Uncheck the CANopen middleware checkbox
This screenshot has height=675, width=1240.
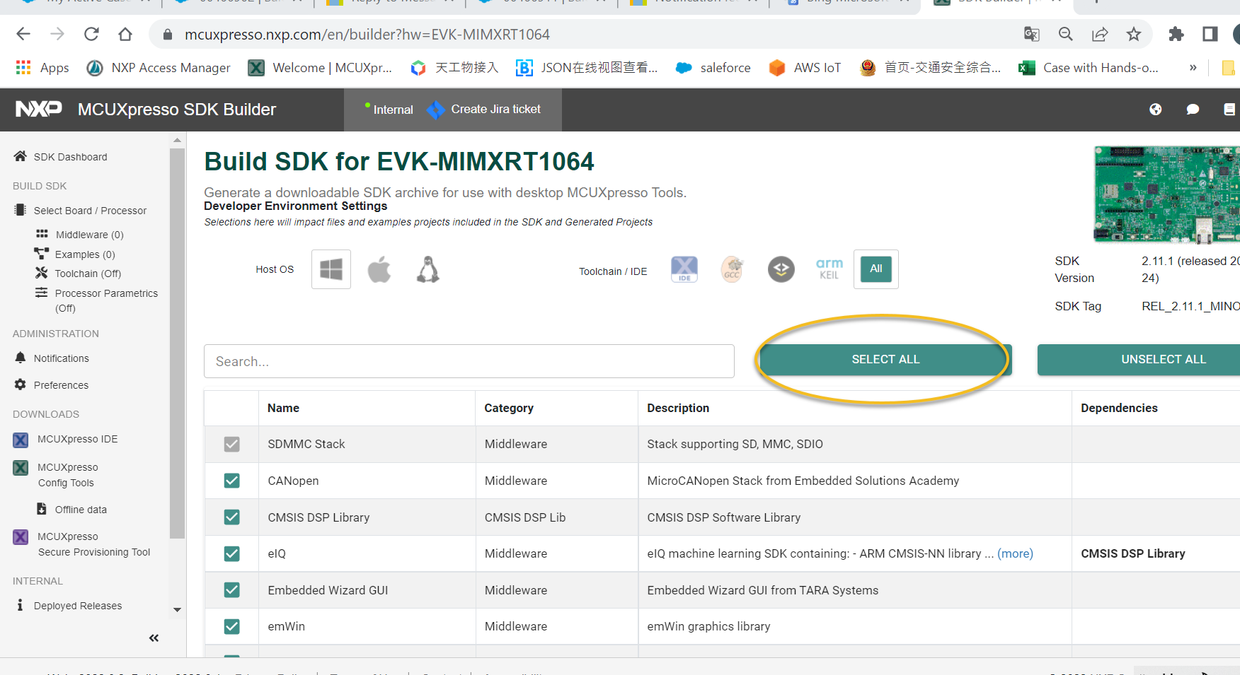(231, 480)
